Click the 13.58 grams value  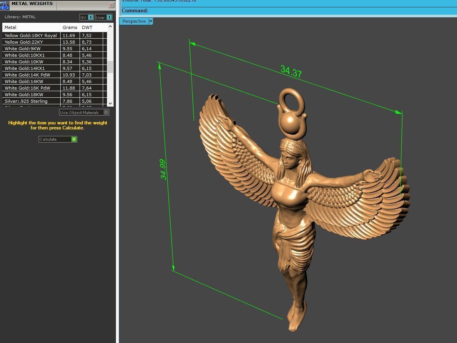point(69,42)
